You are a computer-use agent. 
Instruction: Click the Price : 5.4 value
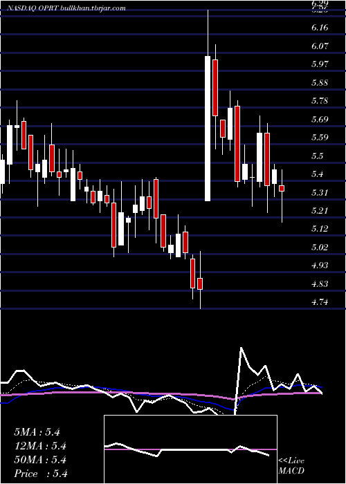[41, 474]
